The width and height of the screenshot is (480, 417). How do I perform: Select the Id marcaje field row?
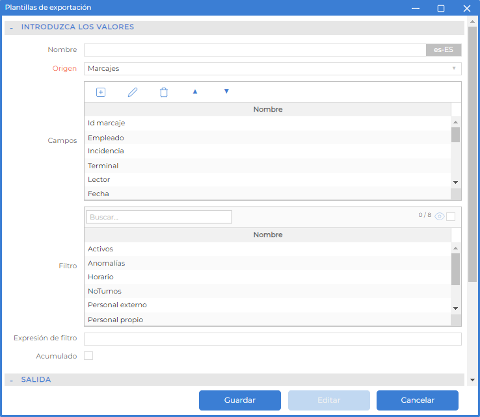tap(267, 123)
